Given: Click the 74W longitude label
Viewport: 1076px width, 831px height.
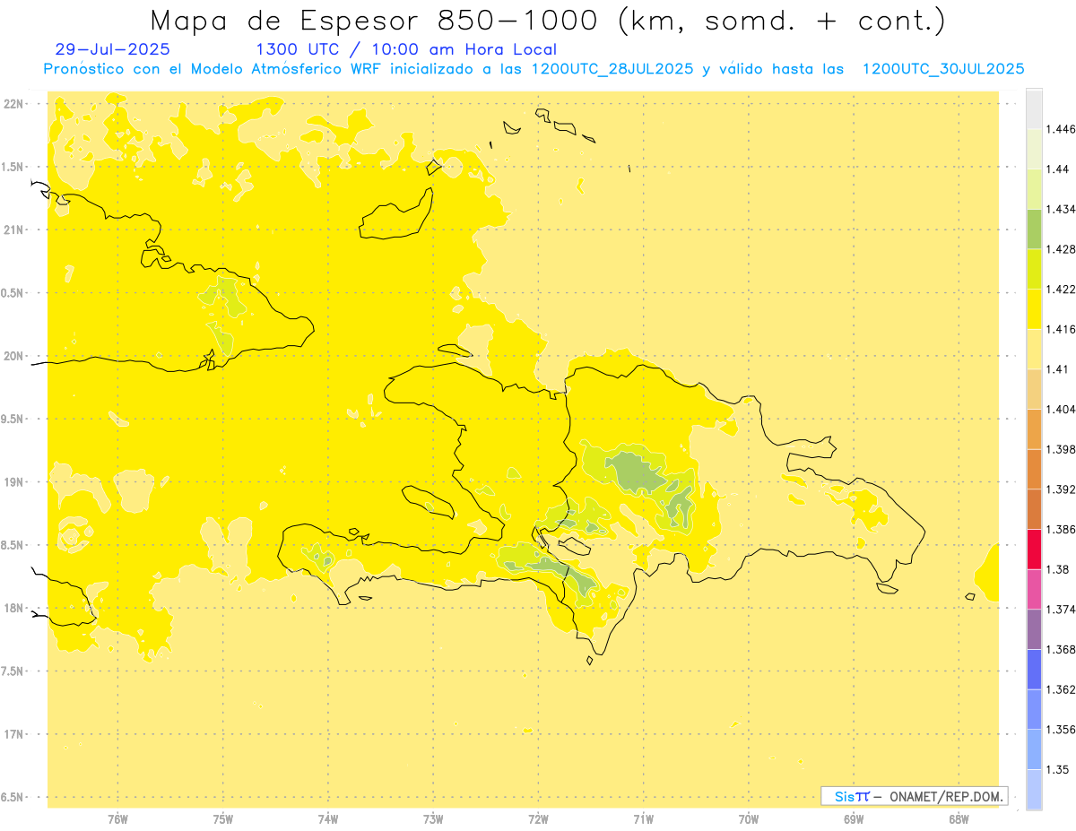Looking at the screenshot, I should click(x=328, y=818).
